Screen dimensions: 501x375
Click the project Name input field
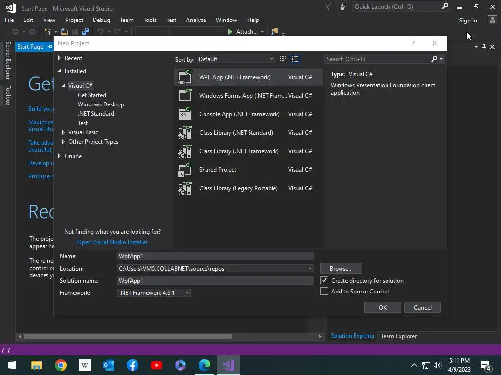click(x=215, y=256)
